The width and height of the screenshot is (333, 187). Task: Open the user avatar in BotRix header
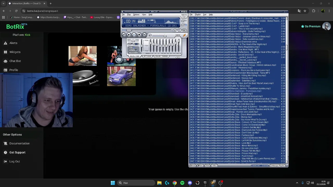[x=326, y=26]
